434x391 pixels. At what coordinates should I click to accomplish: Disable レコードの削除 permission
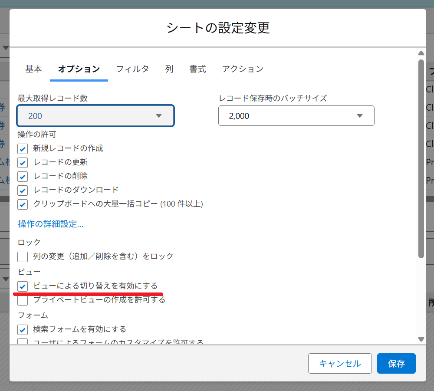pos(23,177)
